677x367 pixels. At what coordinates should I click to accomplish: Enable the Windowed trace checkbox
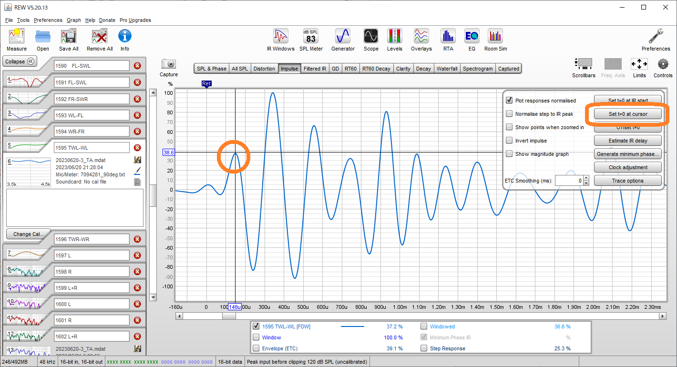(x=424, y=326)
